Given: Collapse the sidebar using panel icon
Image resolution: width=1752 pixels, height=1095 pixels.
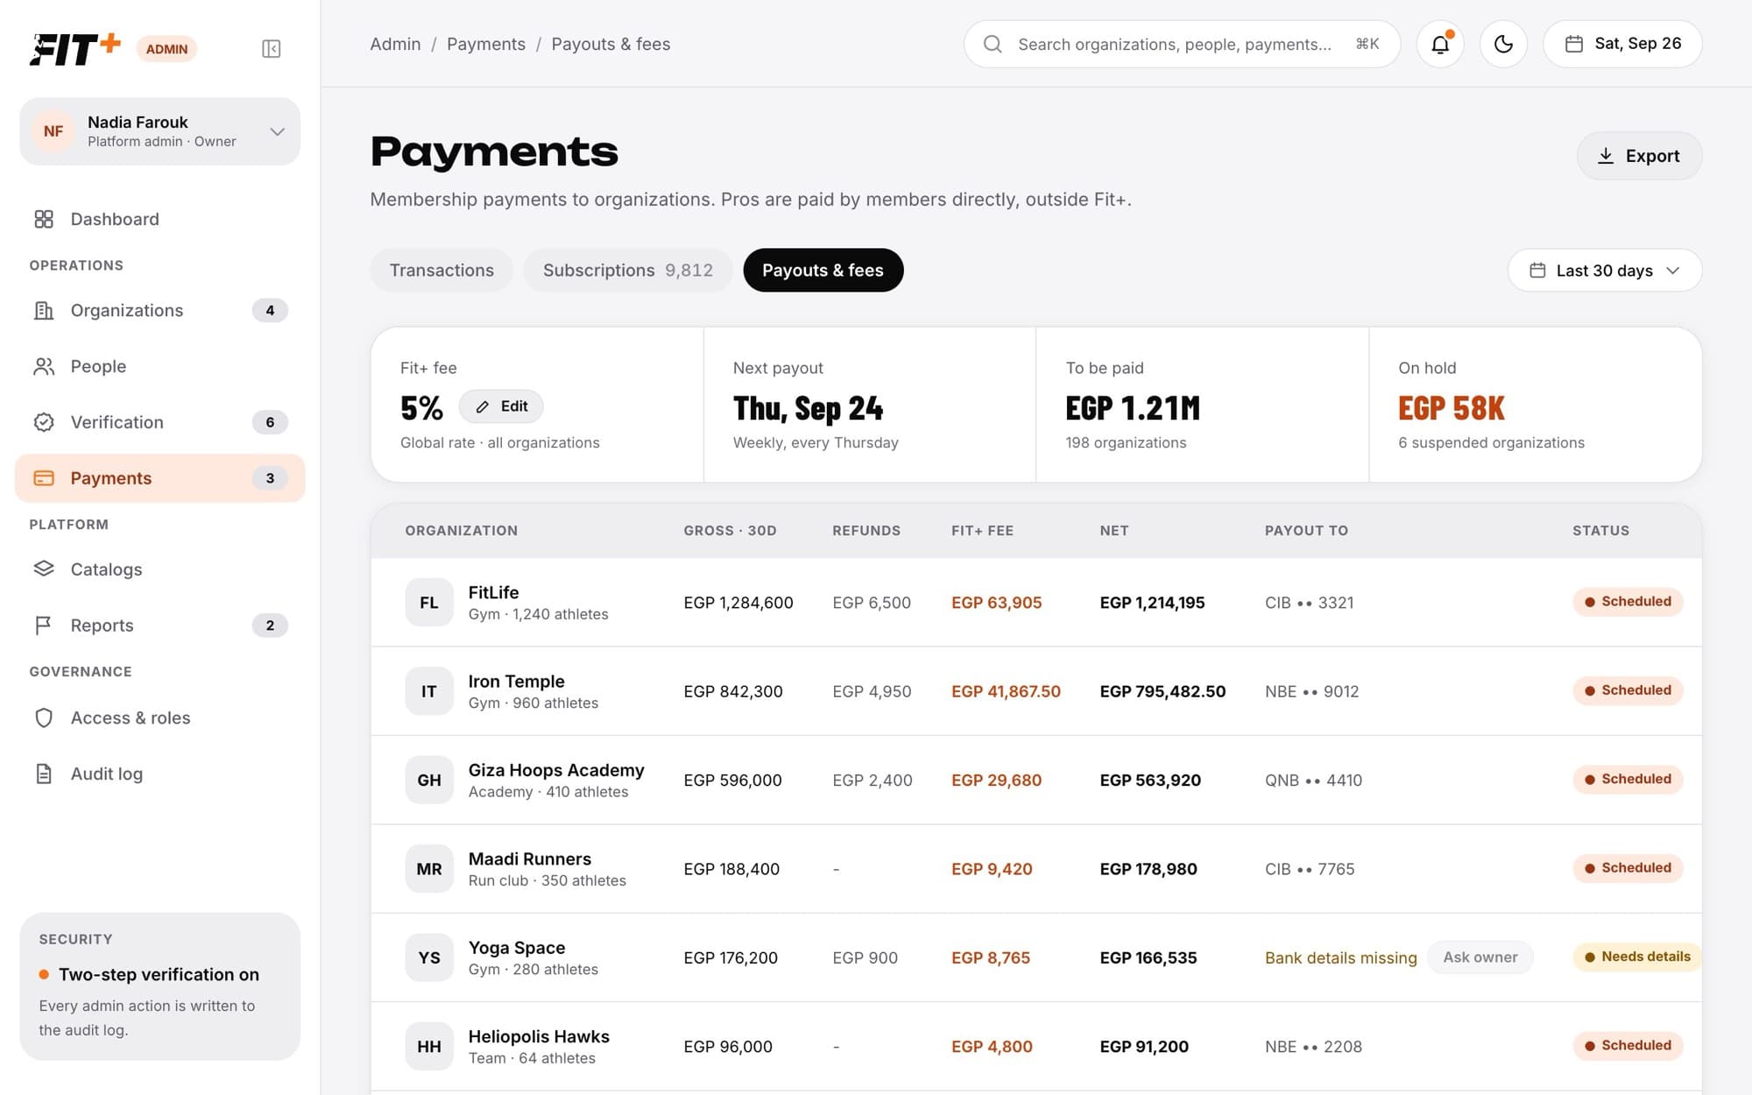Looking at the screenshot, I should pyautogui.click(x=272, y=49).
